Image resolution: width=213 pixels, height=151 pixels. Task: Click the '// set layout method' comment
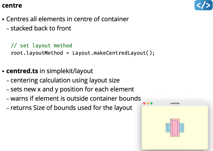pyautogui.click(x=42, y=46)
